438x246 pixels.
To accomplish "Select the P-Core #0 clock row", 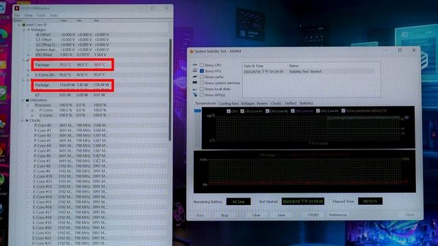I will (x=70, y=126).
